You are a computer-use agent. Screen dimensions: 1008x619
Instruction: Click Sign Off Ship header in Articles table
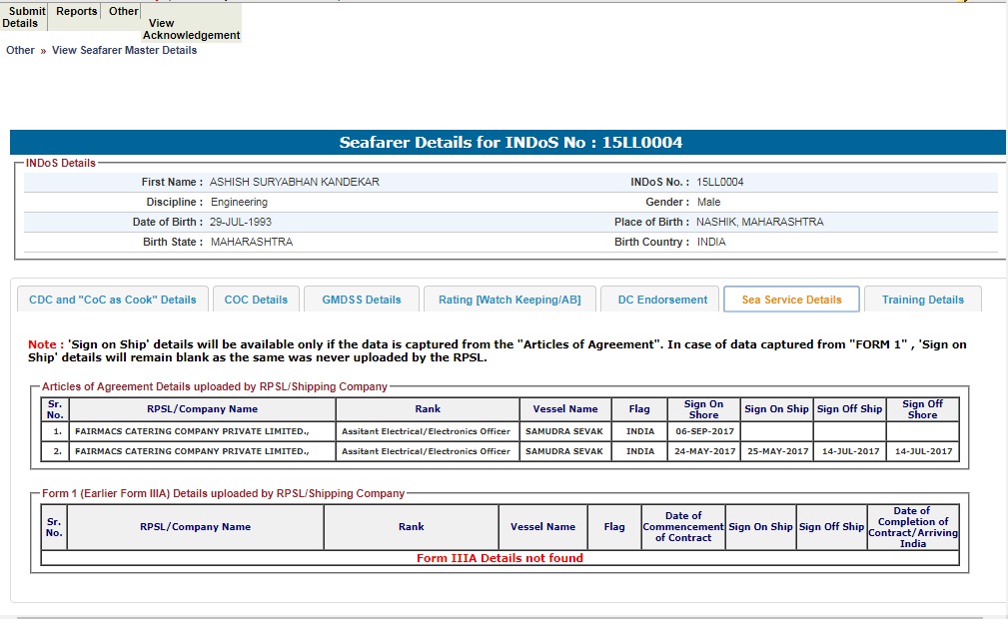pos(849,409)
